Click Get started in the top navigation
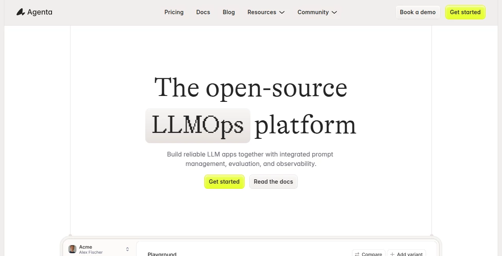The width and height of the screenshot is (502, 256). (x=465, y=12)
